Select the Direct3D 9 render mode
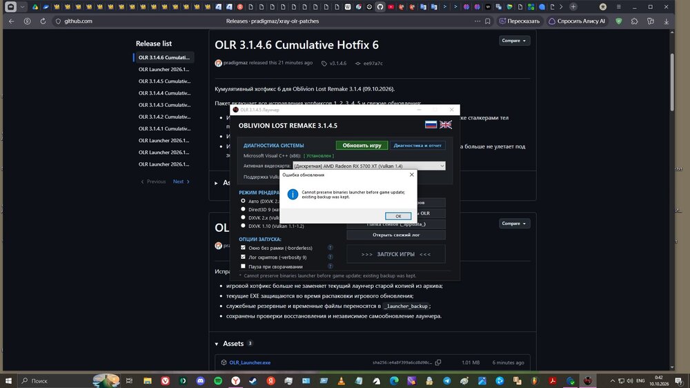This screenshot has width=690, height=388. click(x=243, y=209)
